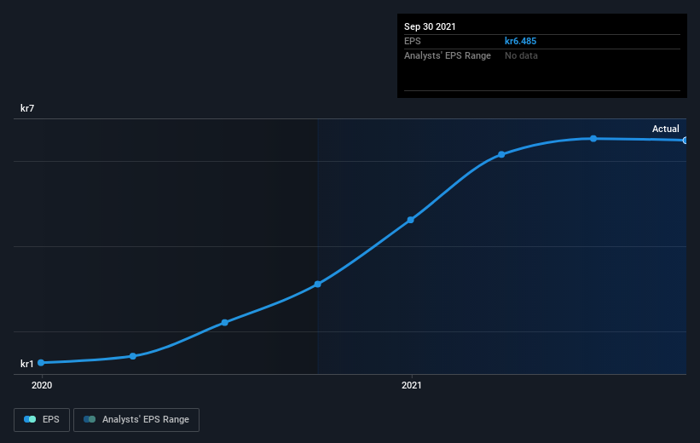
Task: Click the 'Analysts' EPS Range' tooltip row label
Action: point(448,55)
